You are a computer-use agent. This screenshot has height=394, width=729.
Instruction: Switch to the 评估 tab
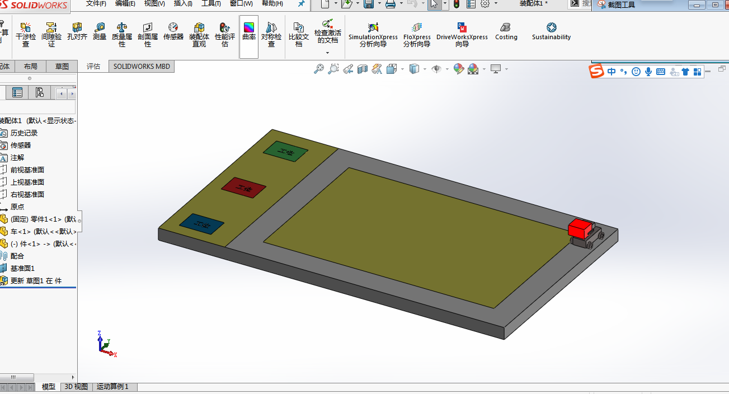coord(93,66)
